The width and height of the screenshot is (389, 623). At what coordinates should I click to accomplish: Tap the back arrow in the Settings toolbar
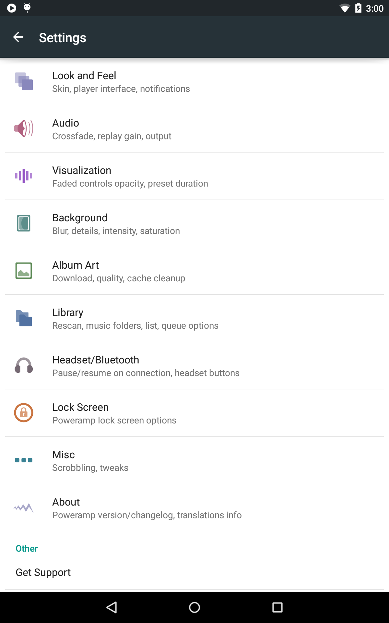point(18,37)
